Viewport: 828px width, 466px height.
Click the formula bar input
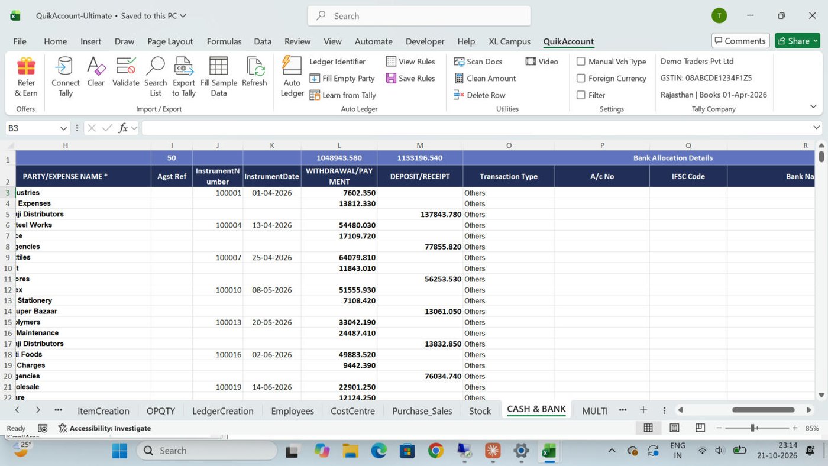(475, 128)
